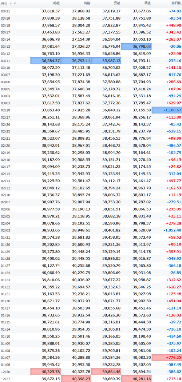
Task: Select the change value +33.11
Action: 174,216
